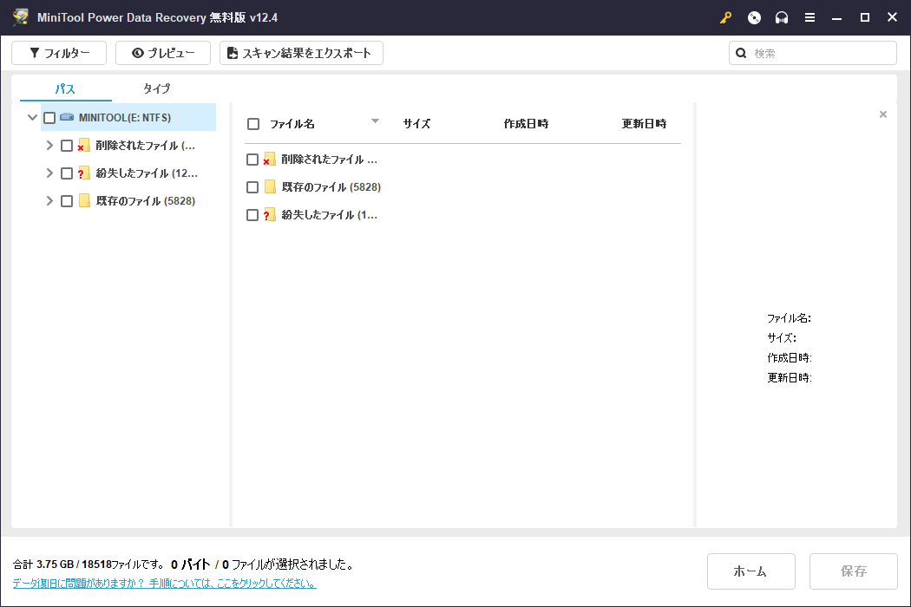Select 削除されたファイル row text in file list
This screenshot has height=607, width=911.
click(330, 160)
